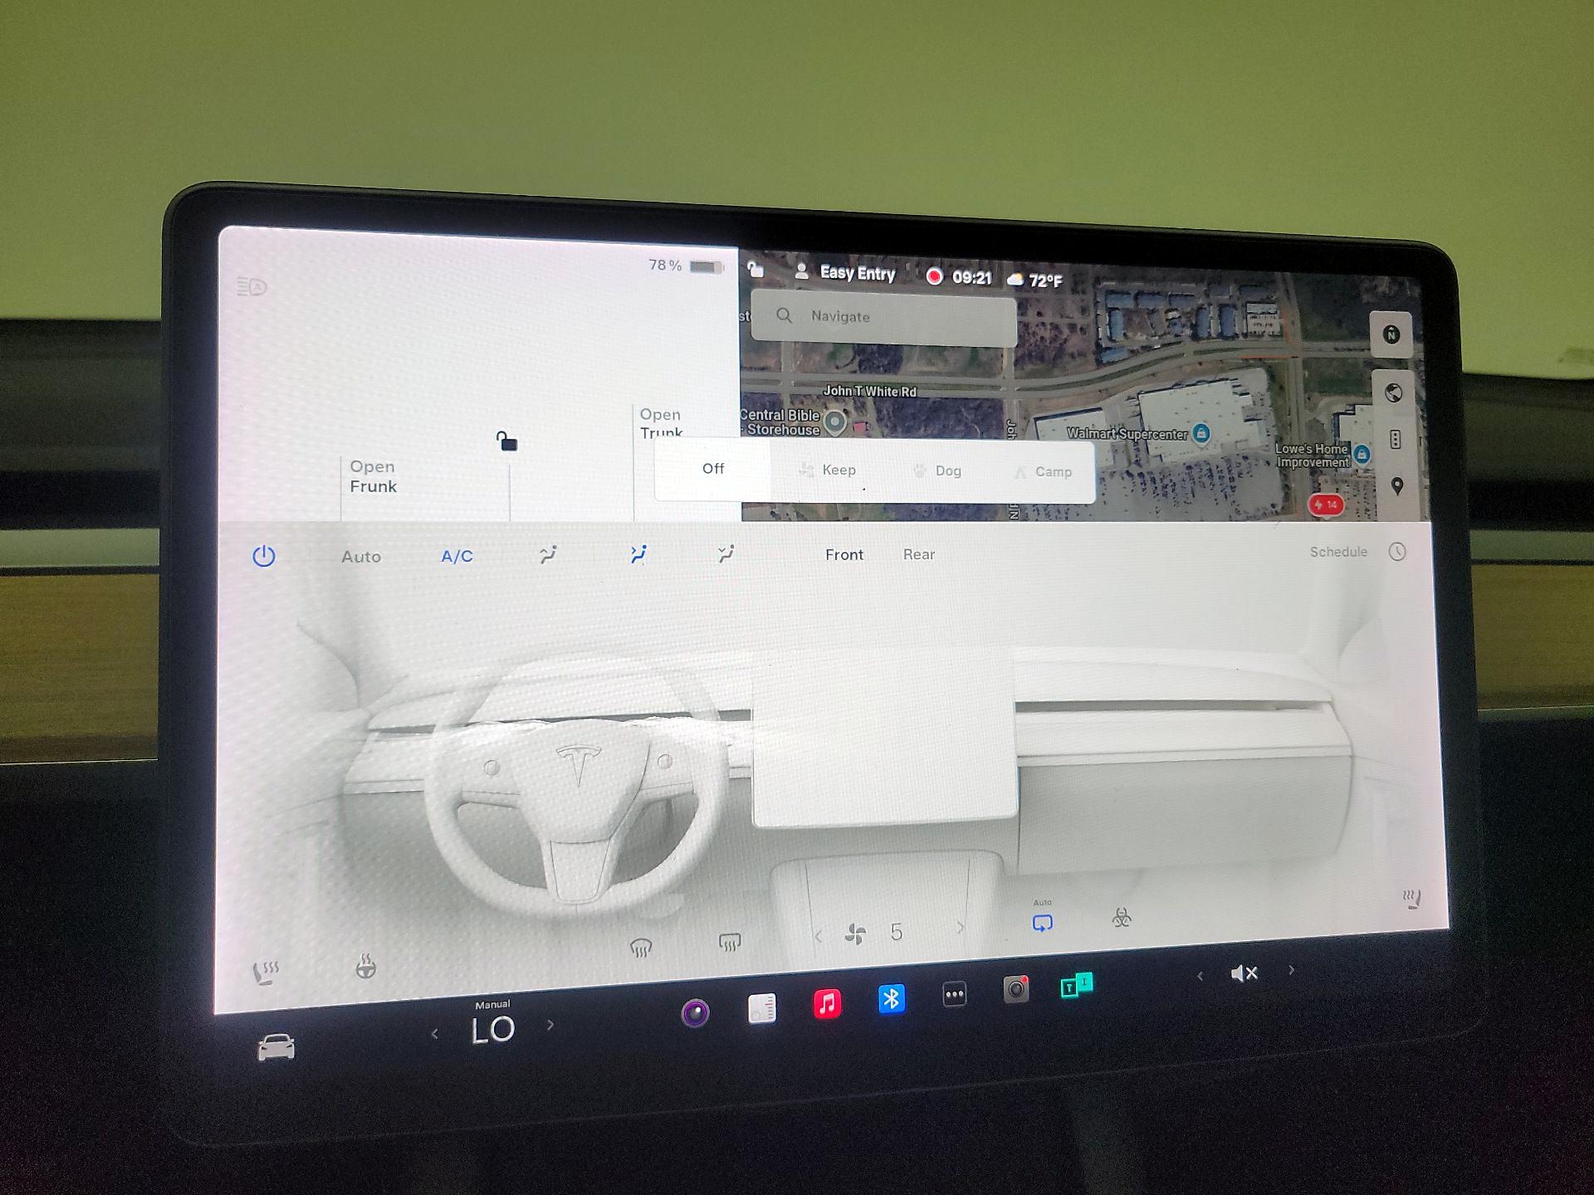Open the dashcam app icon
This screenshot has width=1594, height=1195.
(x=1015, y=989)
